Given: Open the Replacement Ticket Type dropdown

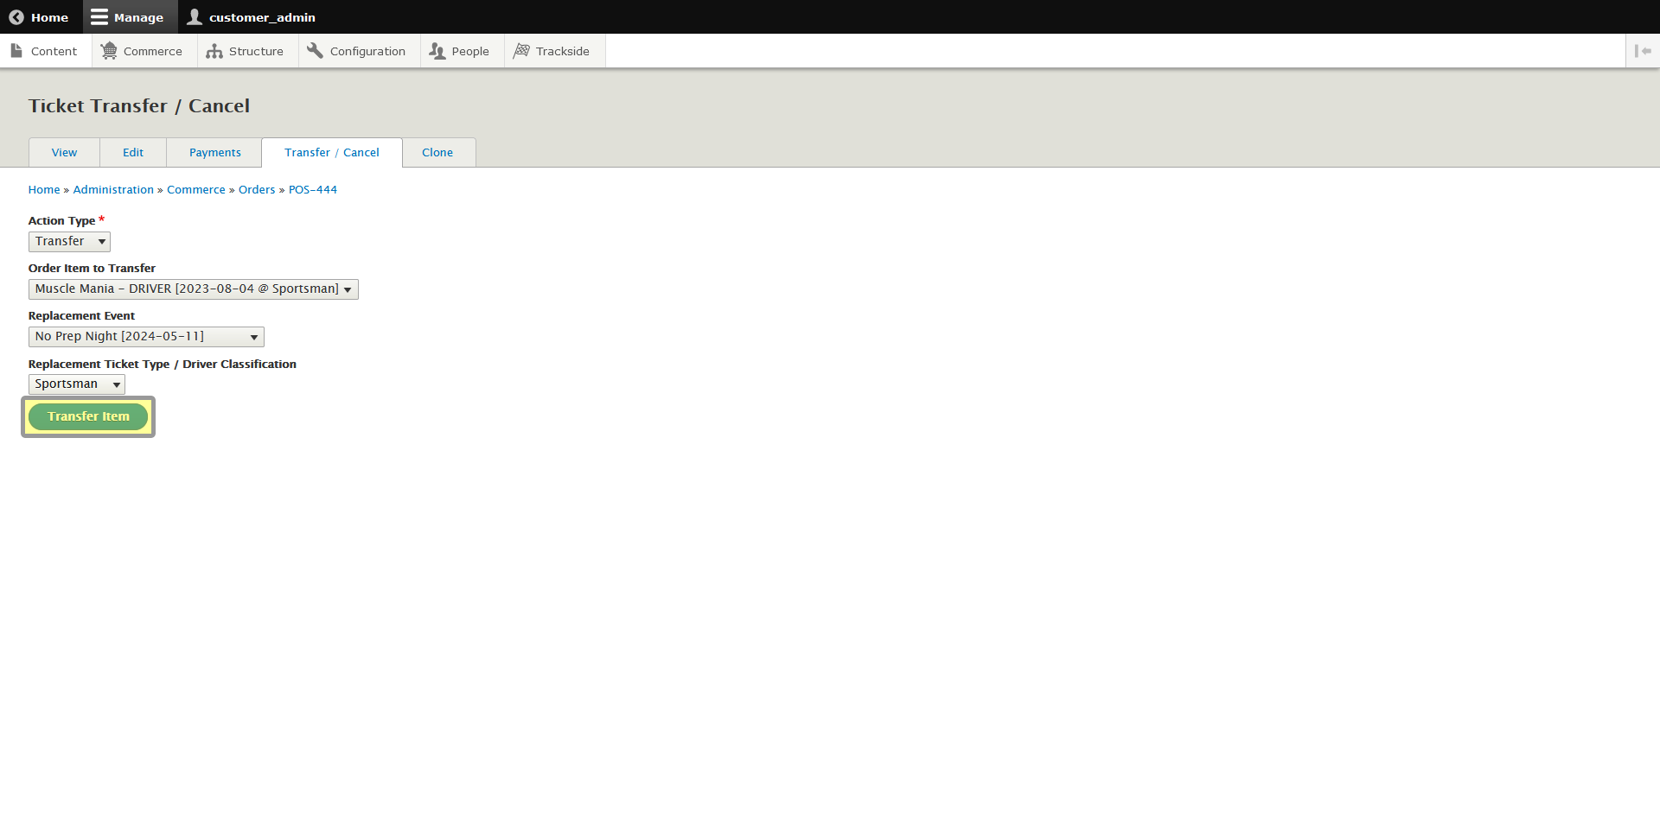Looking at the screenshot, I should [77, 384].
